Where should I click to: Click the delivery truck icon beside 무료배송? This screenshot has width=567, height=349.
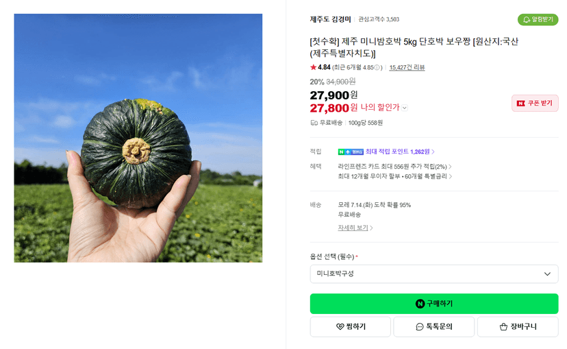(x=314, y=123)
